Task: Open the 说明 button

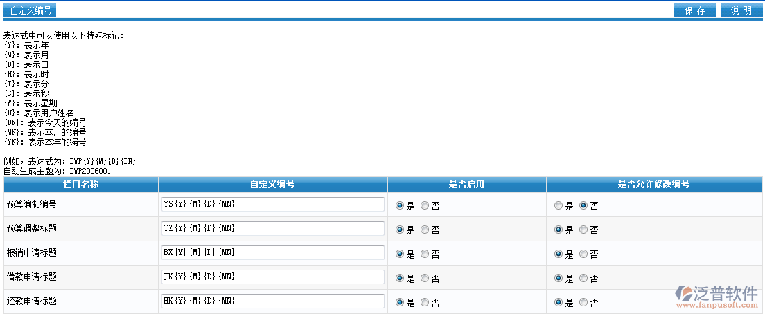Action: (x=741, y=10)
